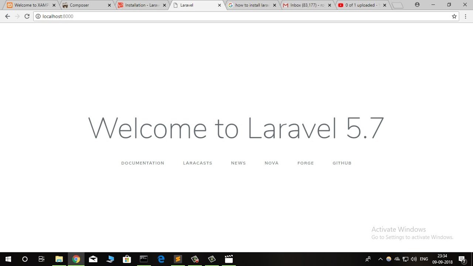Close the Composer tab
The height and width of the screenshot is (266, 473).
coord(109,5)
